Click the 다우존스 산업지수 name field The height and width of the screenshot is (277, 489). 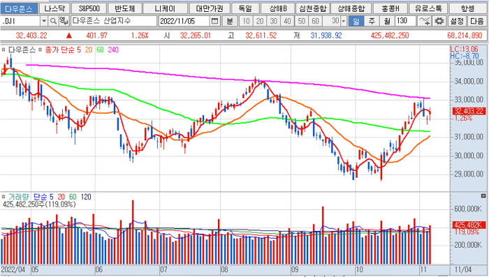(x=114, y=21)
